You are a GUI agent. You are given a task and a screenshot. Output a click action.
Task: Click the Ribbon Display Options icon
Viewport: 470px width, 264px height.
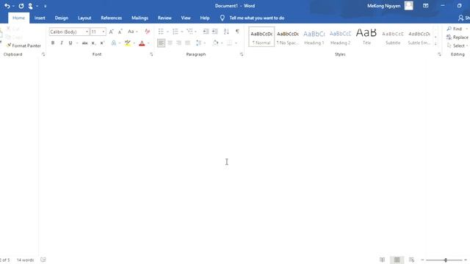tap(426, 6)
